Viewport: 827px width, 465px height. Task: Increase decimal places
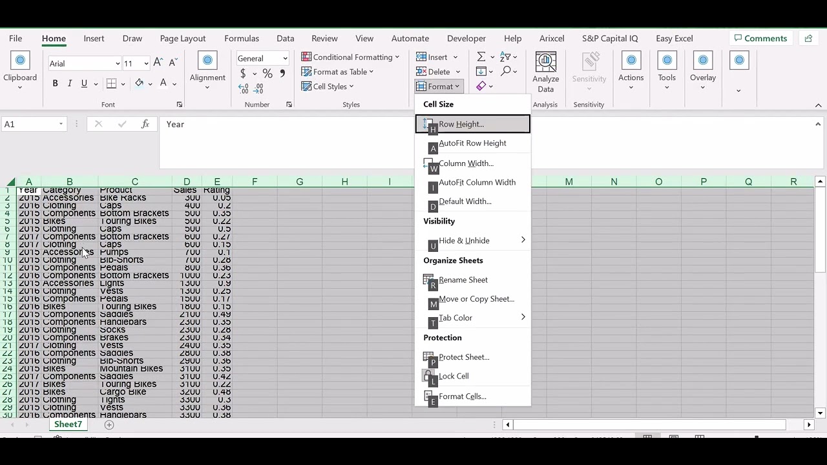[244, 88]
